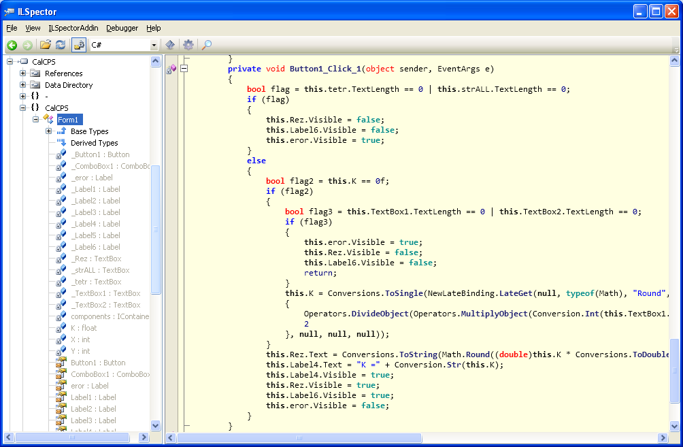Select ComboBox1 : ComboBox property

click(x=110, y=374)
